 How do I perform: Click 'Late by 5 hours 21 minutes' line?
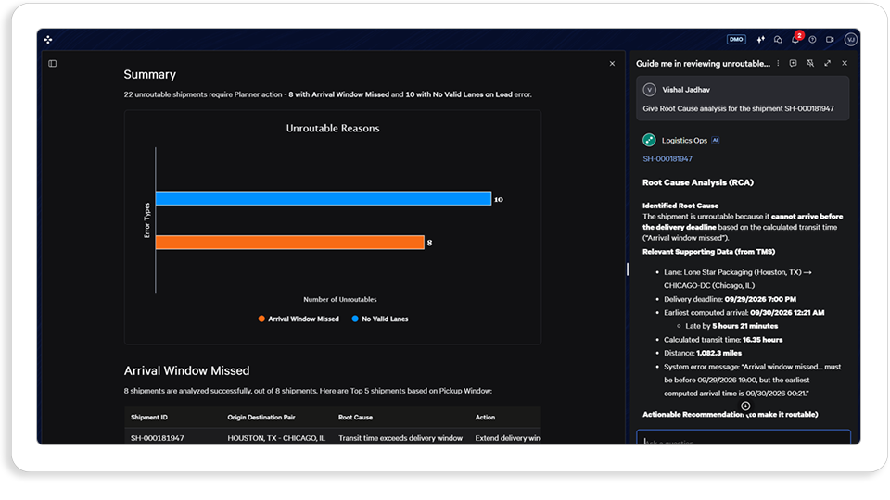[x=731, y=326]
